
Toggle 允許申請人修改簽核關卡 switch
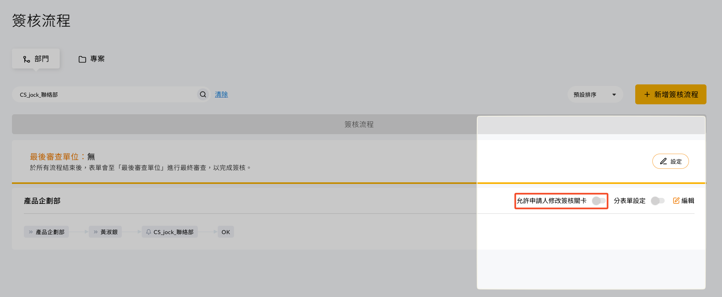599,201
